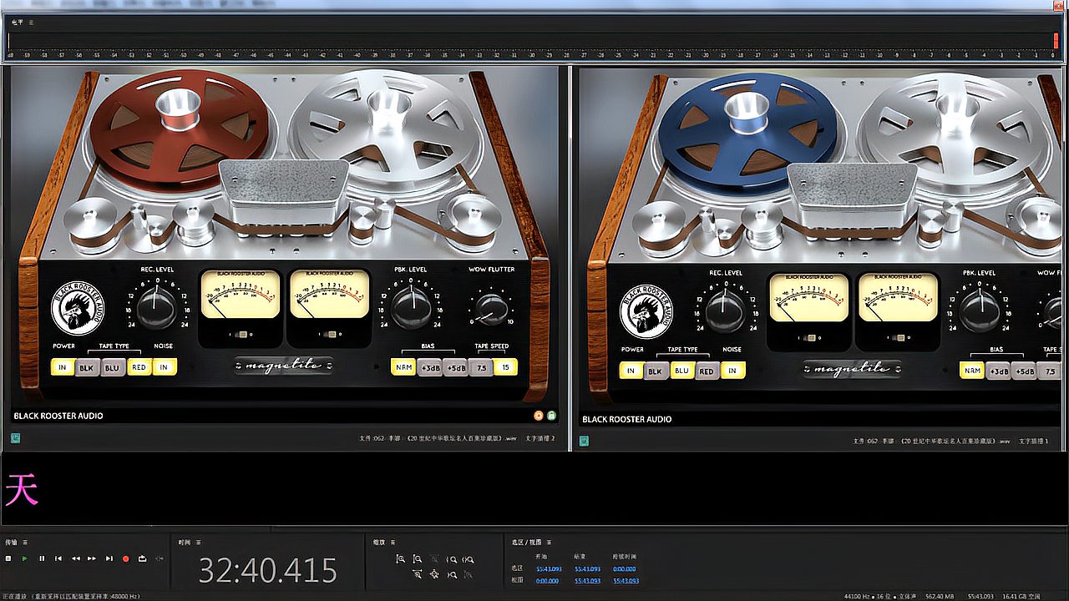Click the red Record button
The height and width of the screenshot is (601, 1069).
126,558
